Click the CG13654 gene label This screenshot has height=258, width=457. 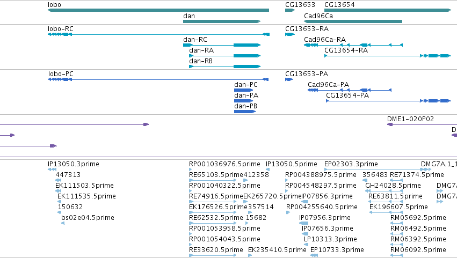point(339,5)
